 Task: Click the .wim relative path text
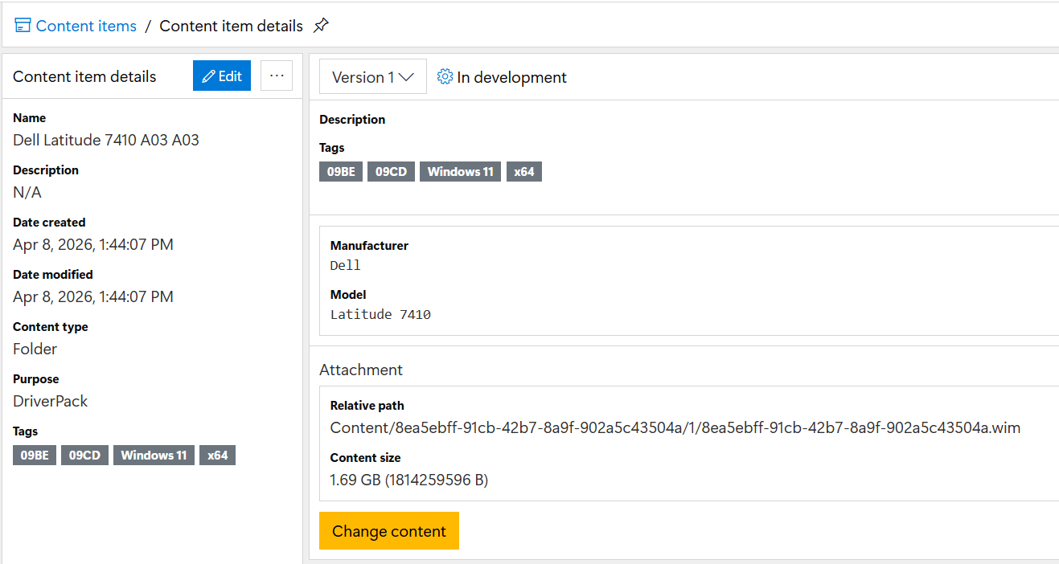pyautogui.click(x=675, y=427)
